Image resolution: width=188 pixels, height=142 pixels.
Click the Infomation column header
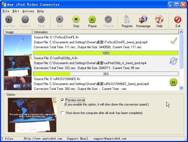pos(105,32)
